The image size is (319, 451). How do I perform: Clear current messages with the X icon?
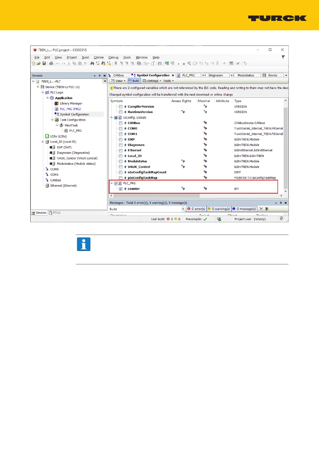[261, 209]
